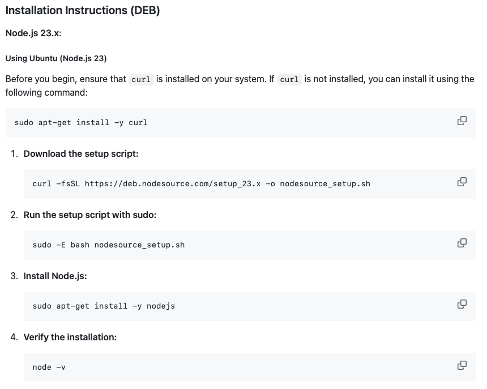Click the 'sudo apt-get install -y curl' code text
Screen dimensions: 487x389
coord(81,122)
